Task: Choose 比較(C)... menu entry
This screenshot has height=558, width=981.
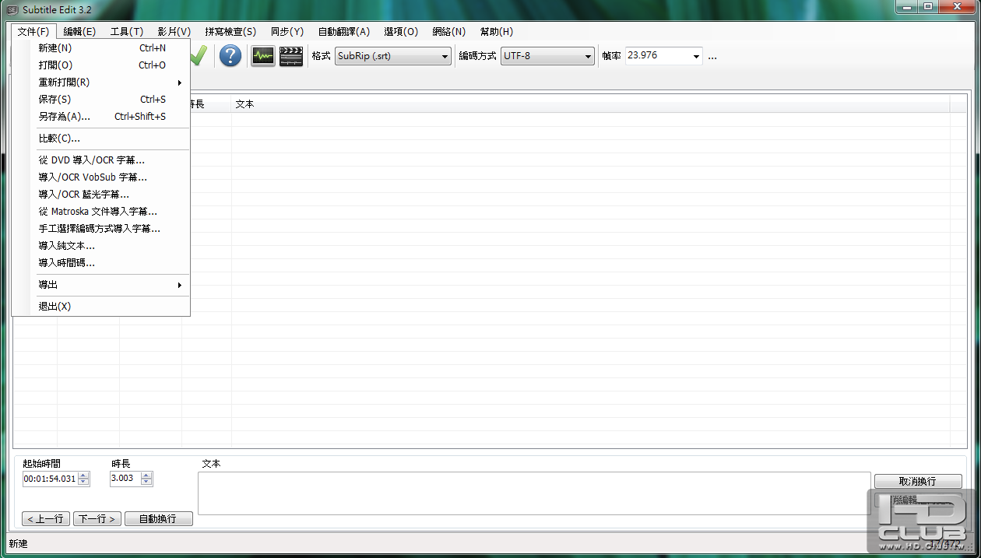Action: pyautogui.click(x=101, y=139)
